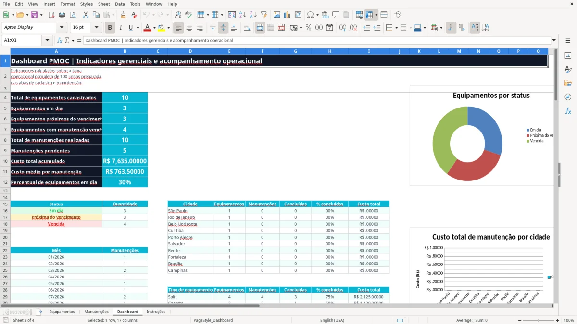Select column header D
This screenshot has height=324, width=577.
click(x=190, y=51)
